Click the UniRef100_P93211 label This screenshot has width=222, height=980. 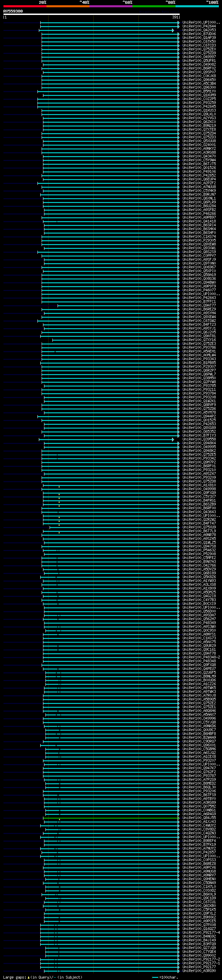(x=199, y=390)
